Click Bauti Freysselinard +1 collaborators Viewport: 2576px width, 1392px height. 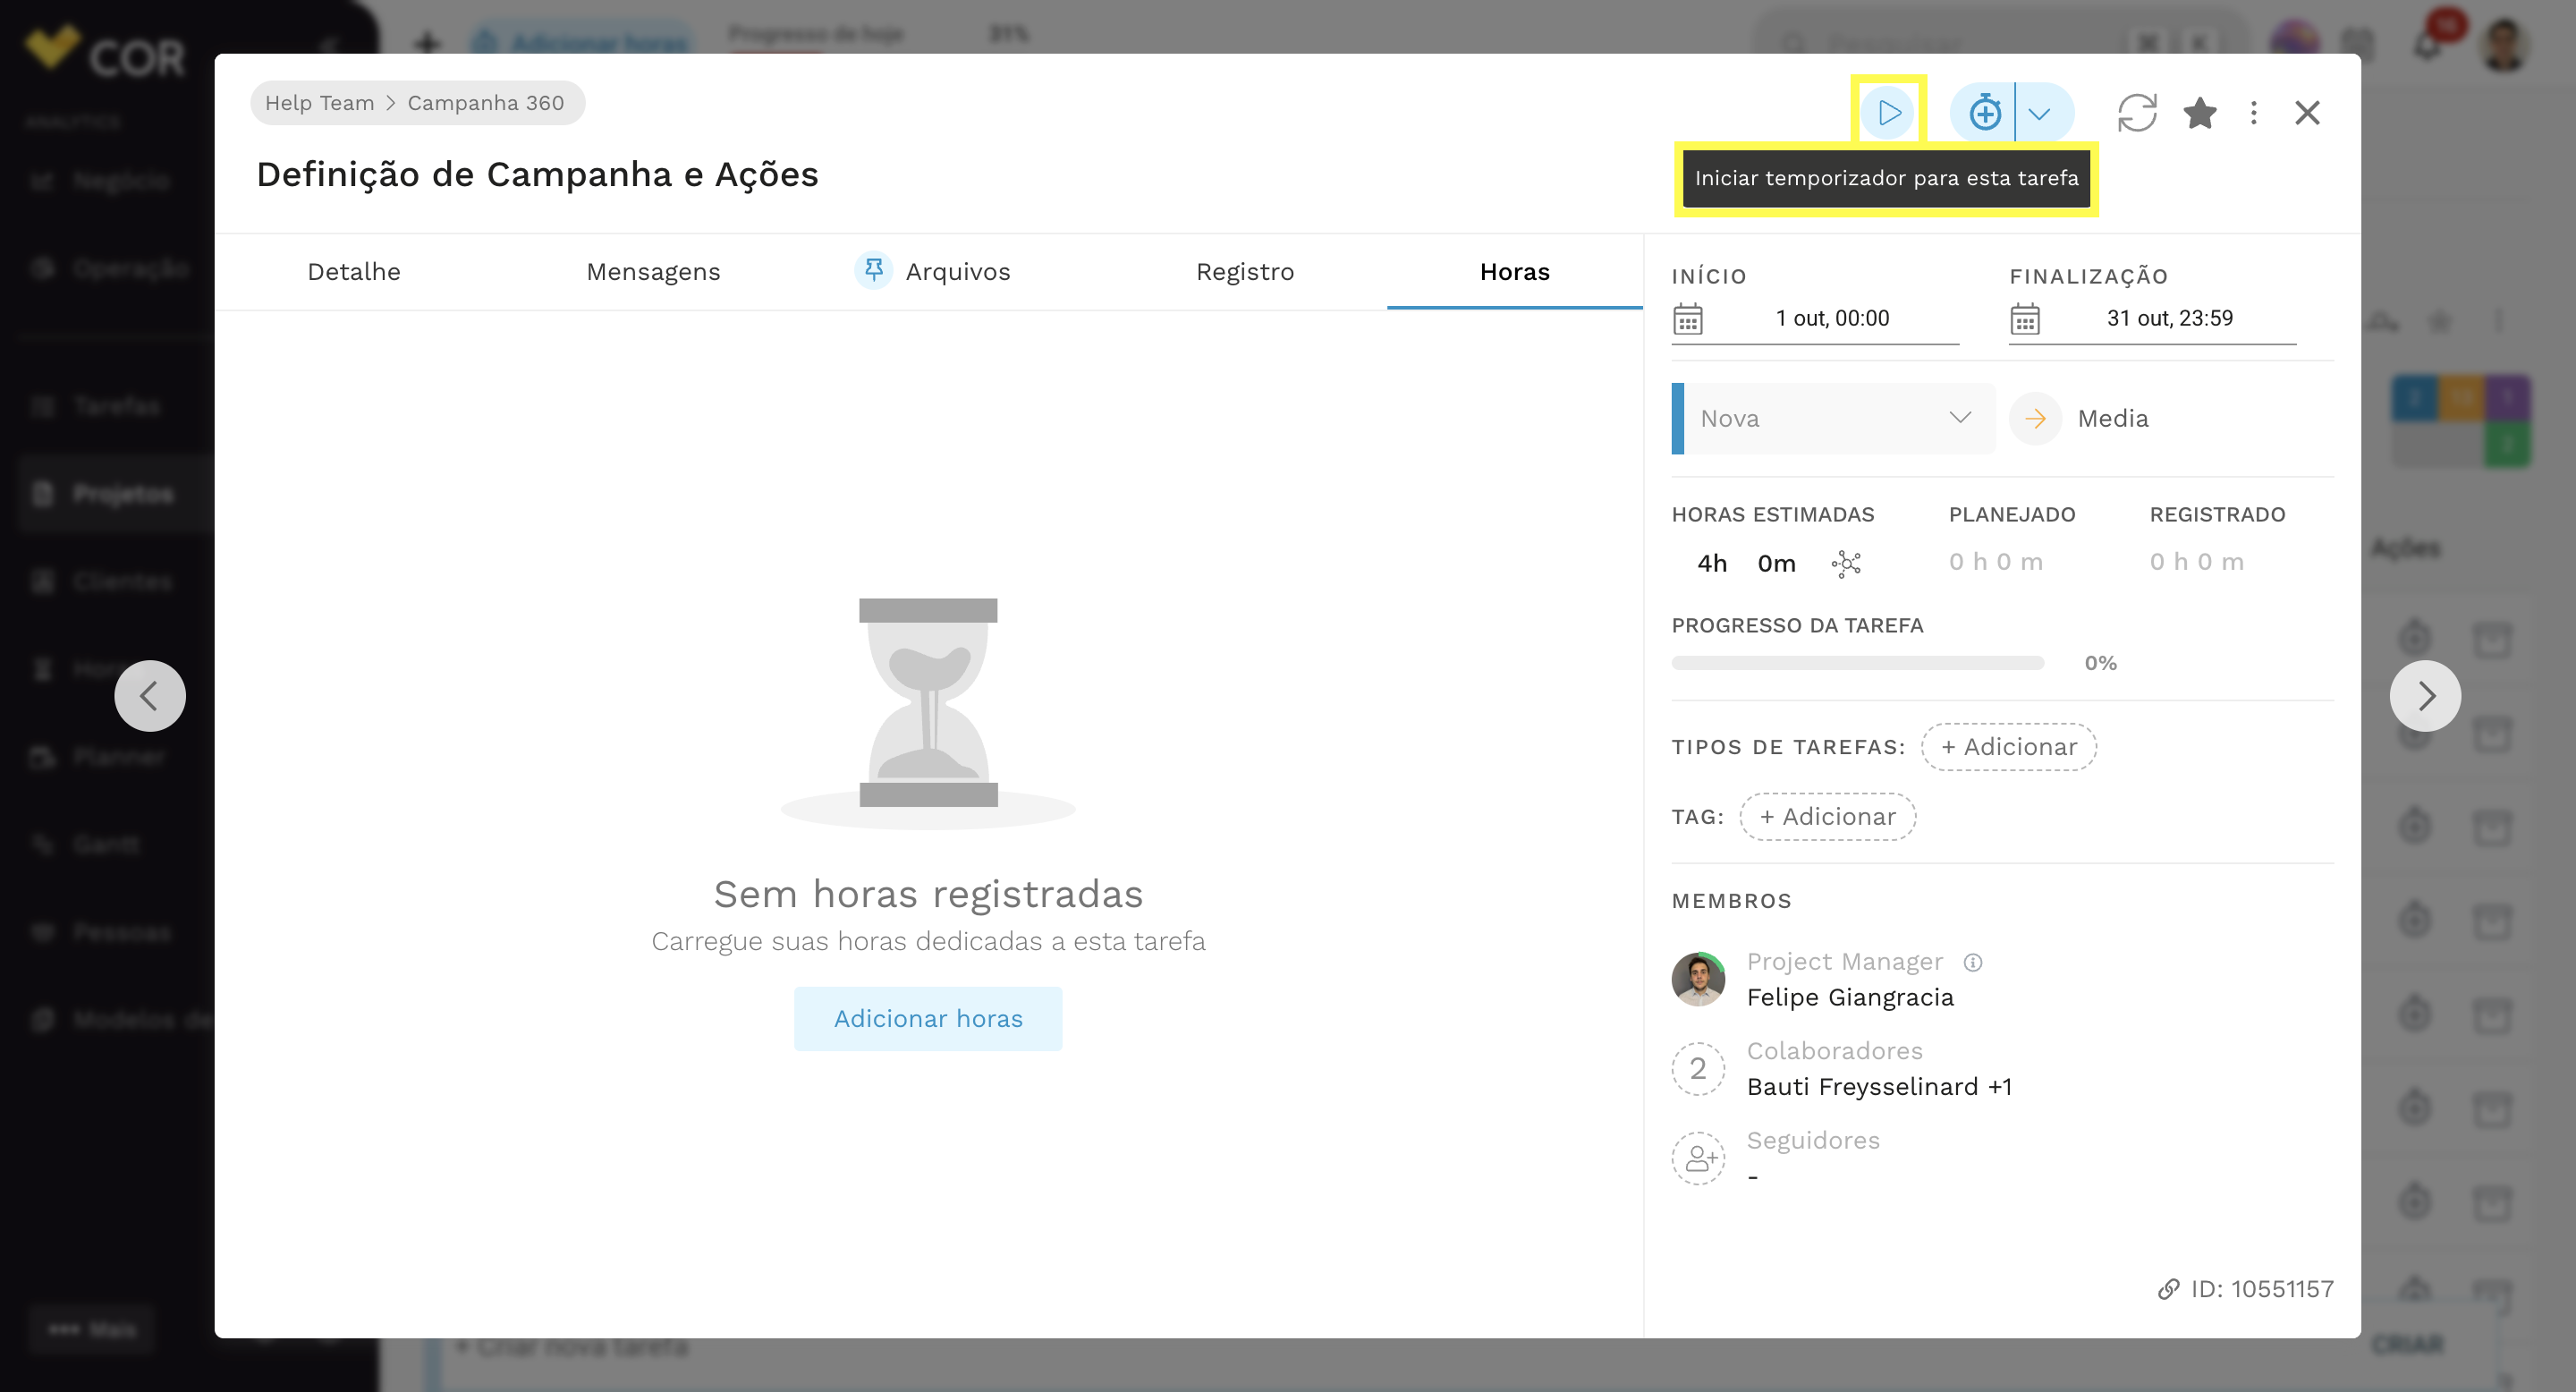(x=1879, y=1087)
